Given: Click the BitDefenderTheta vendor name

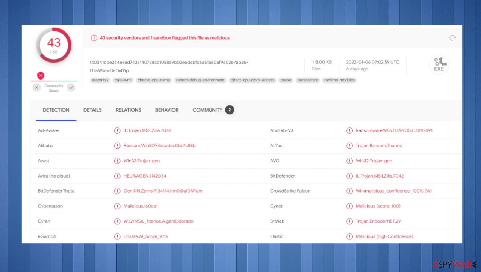Looking at the screenshot, I should click(x=56, y=191).
